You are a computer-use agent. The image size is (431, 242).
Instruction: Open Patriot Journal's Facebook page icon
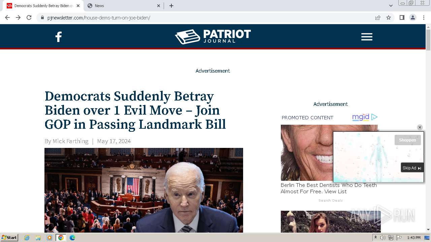(x=58, y=37)
